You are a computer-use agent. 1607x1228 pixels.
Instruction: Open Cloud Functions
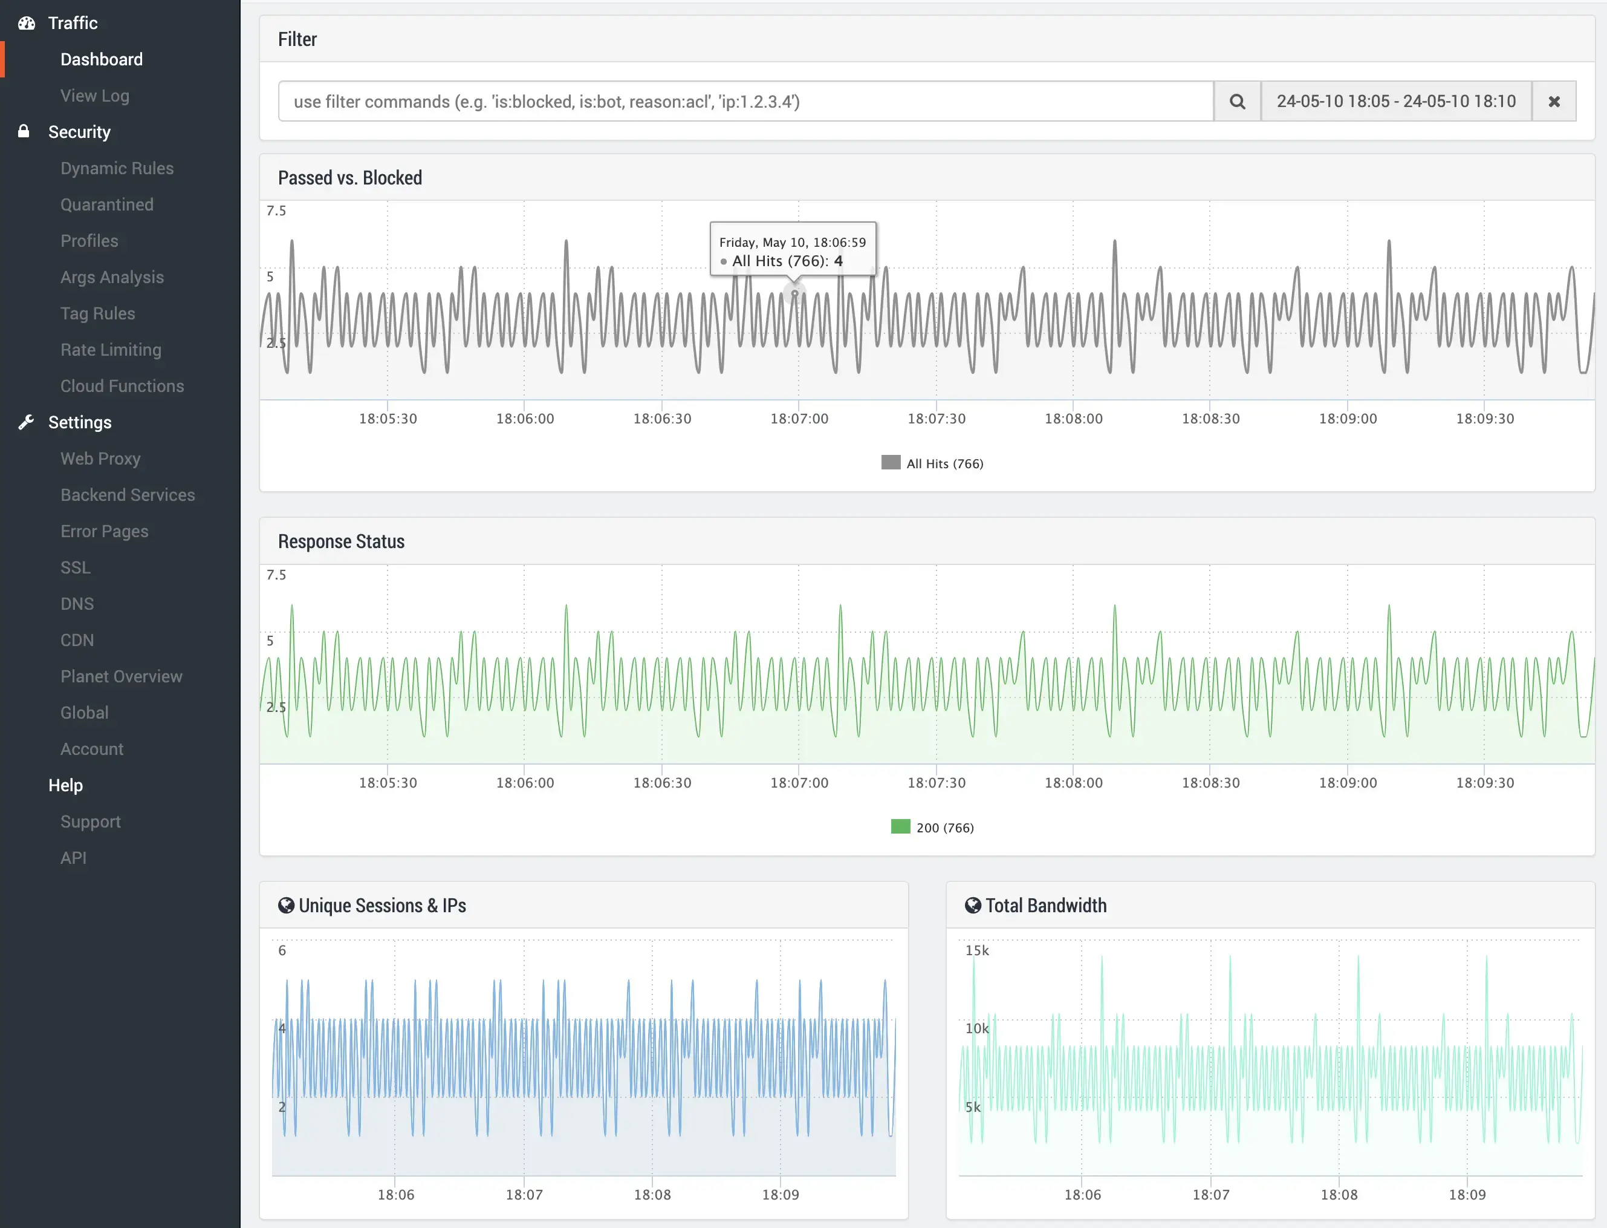tap(122, 386)
